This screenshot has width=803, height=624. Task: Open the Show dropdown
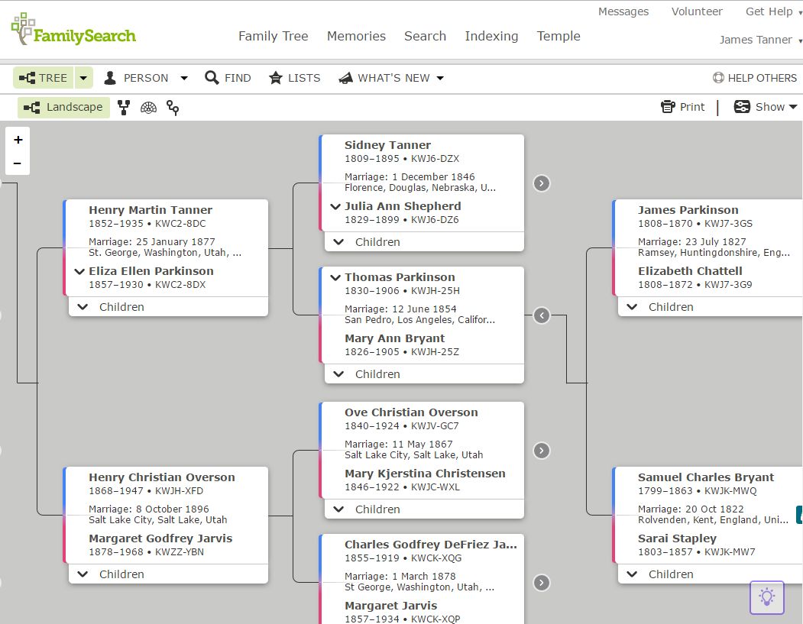(765, 106)
